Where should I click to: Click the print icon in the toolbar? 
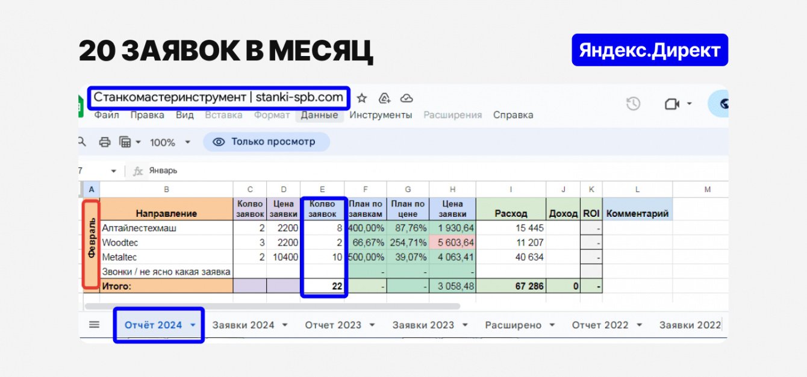click(x=105, y=142)
